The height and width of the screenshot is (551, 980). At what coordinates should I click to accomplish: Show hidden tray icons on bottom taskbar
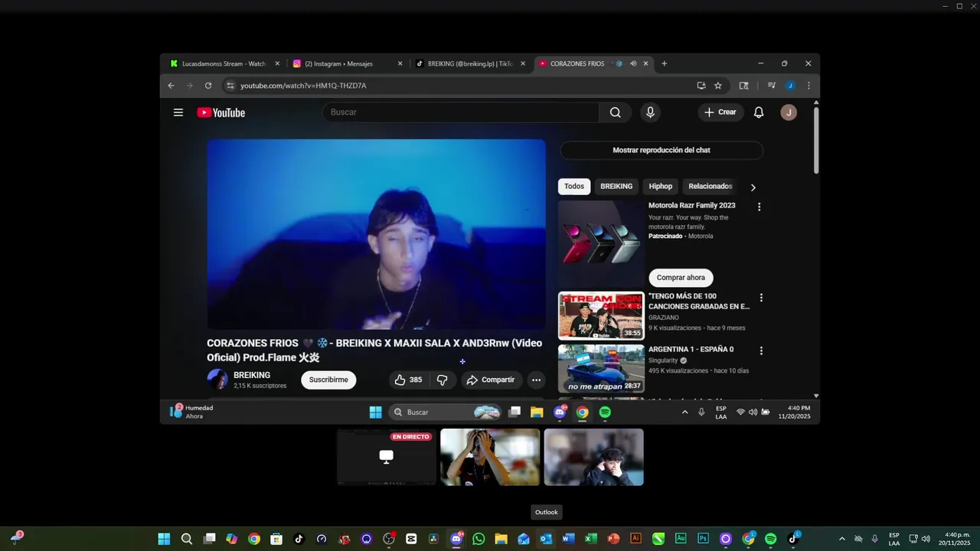point(842,539)
